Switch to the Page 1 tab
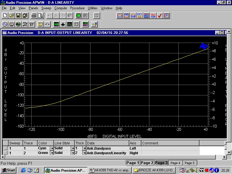This screenshot has height=174, width=232. point(133,163)
